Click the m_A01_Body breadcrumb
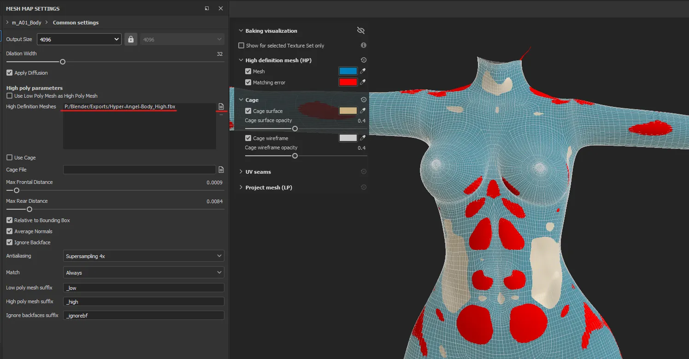This screenshot has width=689, height=359. [x=27, y=23]
